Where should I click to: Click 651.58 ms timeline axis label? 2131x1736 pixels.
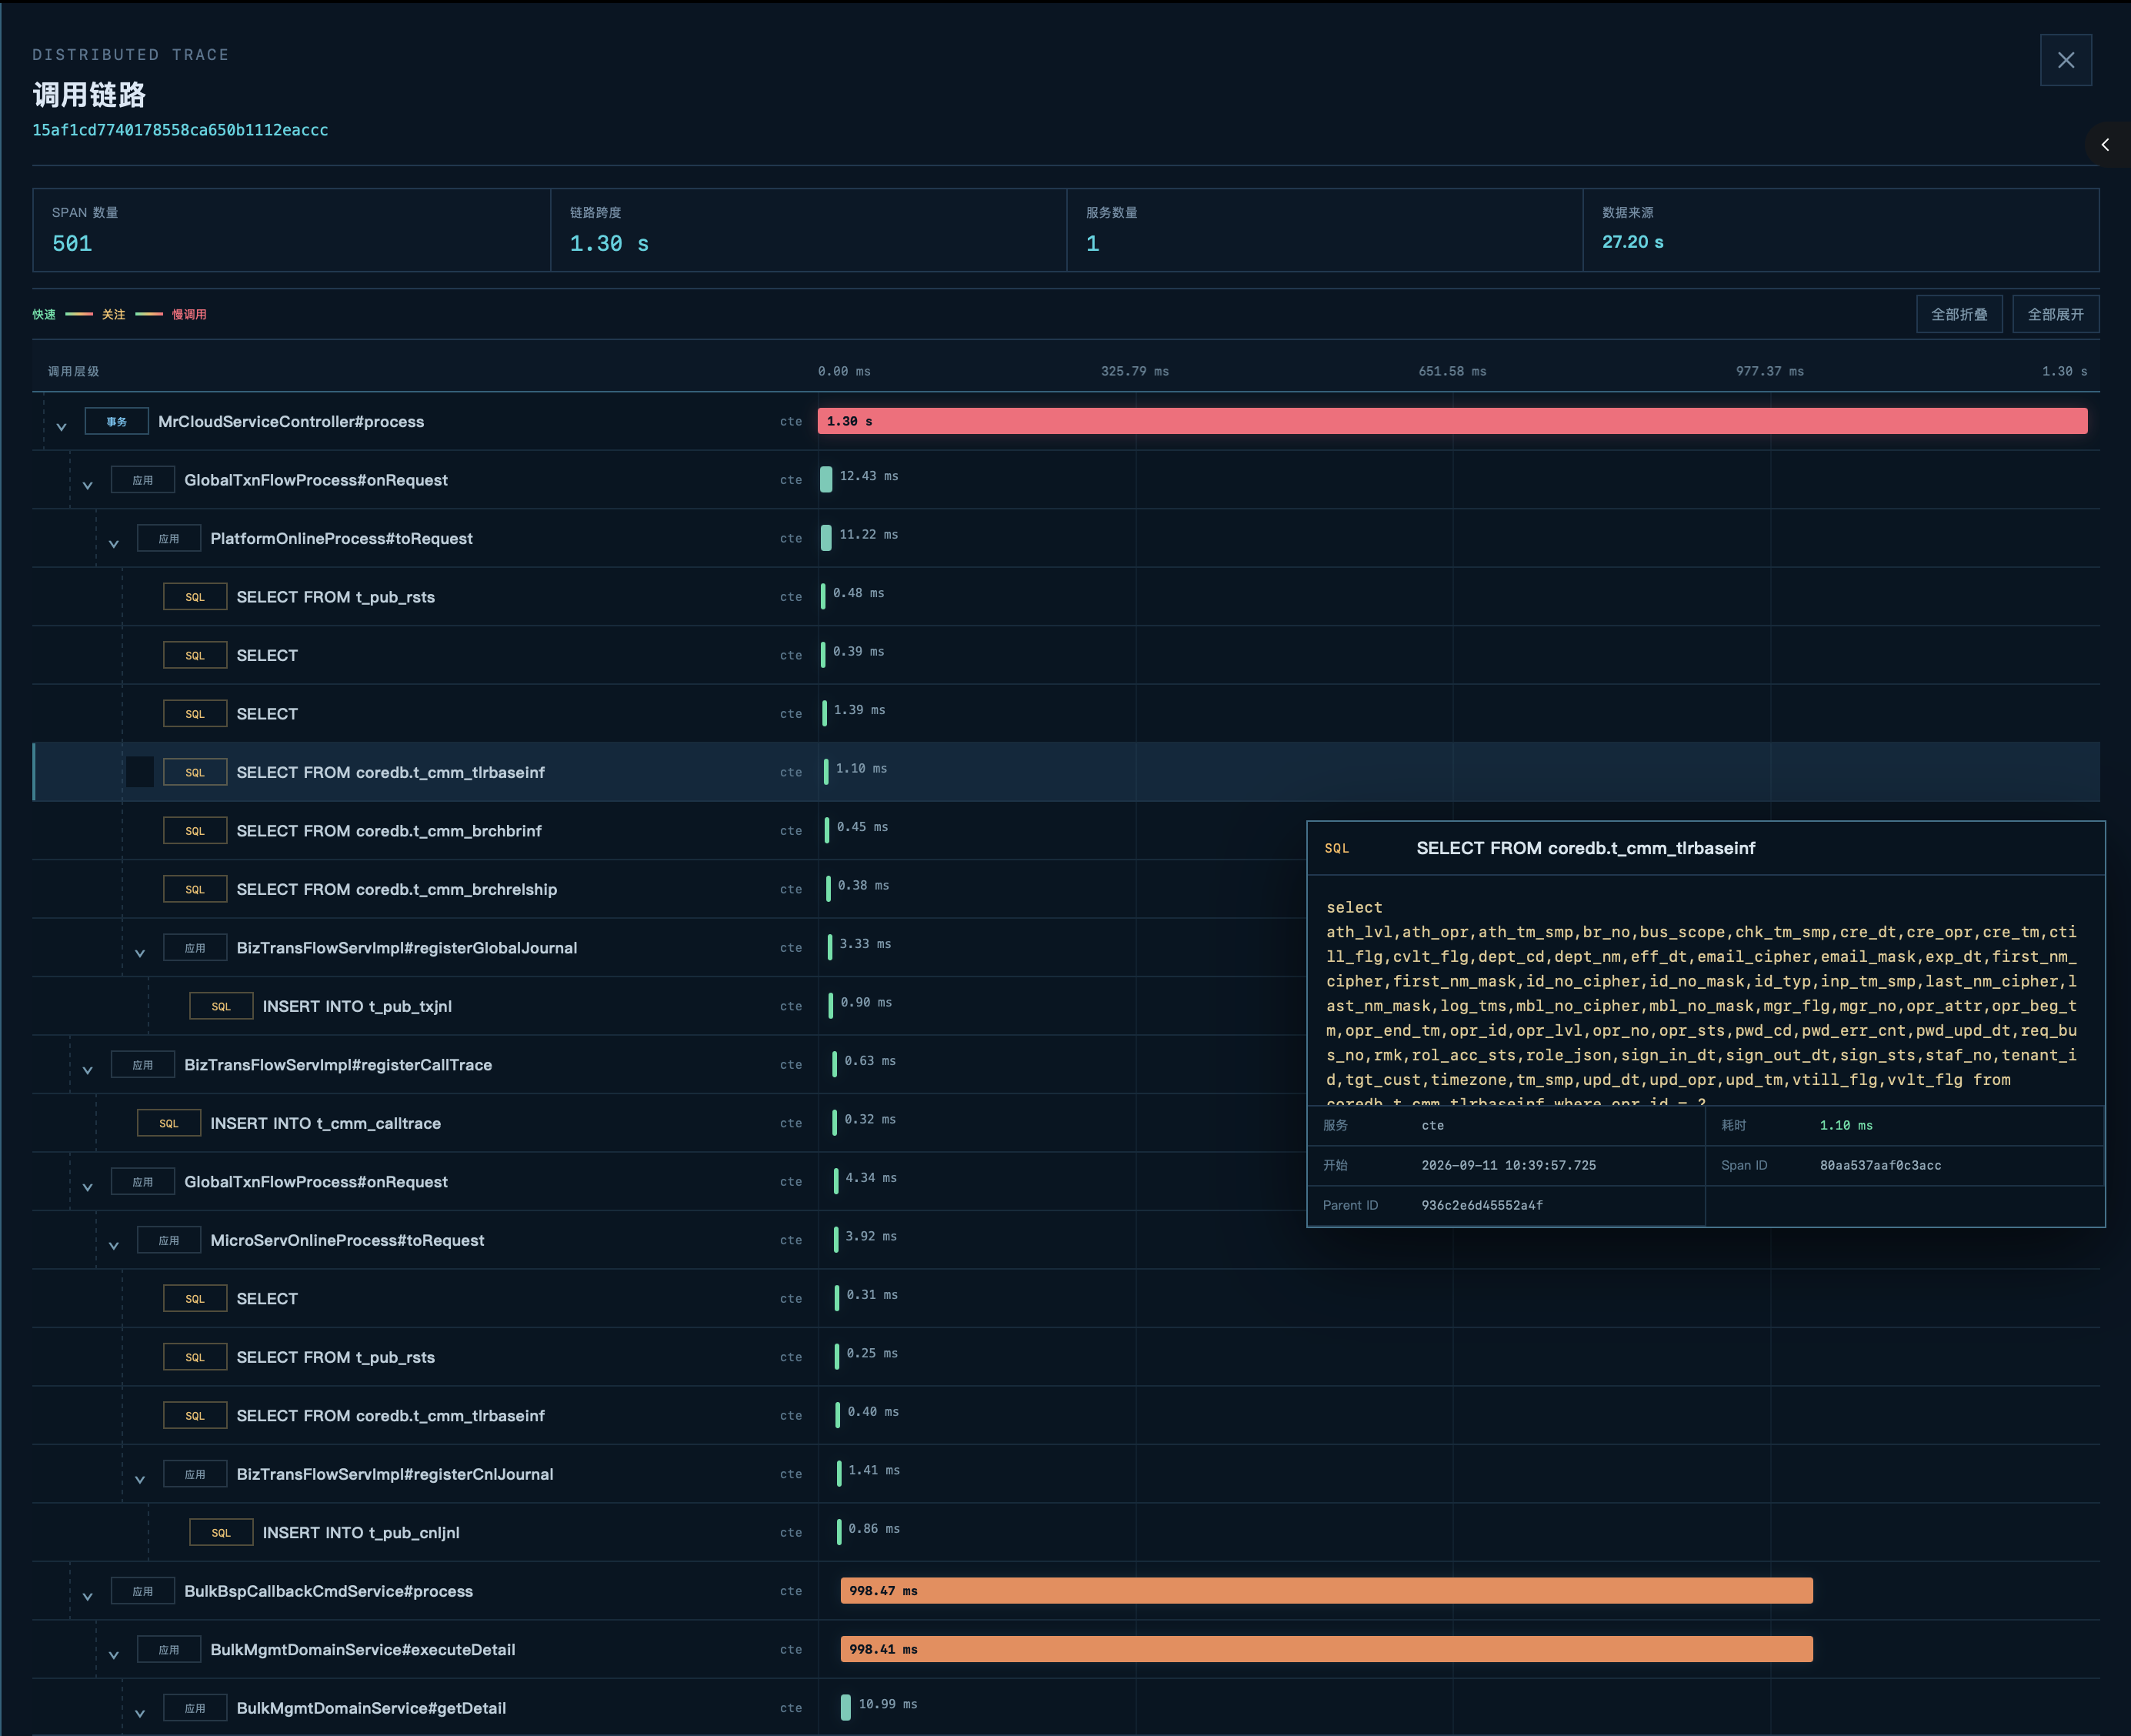click(x=1452, y=371)
